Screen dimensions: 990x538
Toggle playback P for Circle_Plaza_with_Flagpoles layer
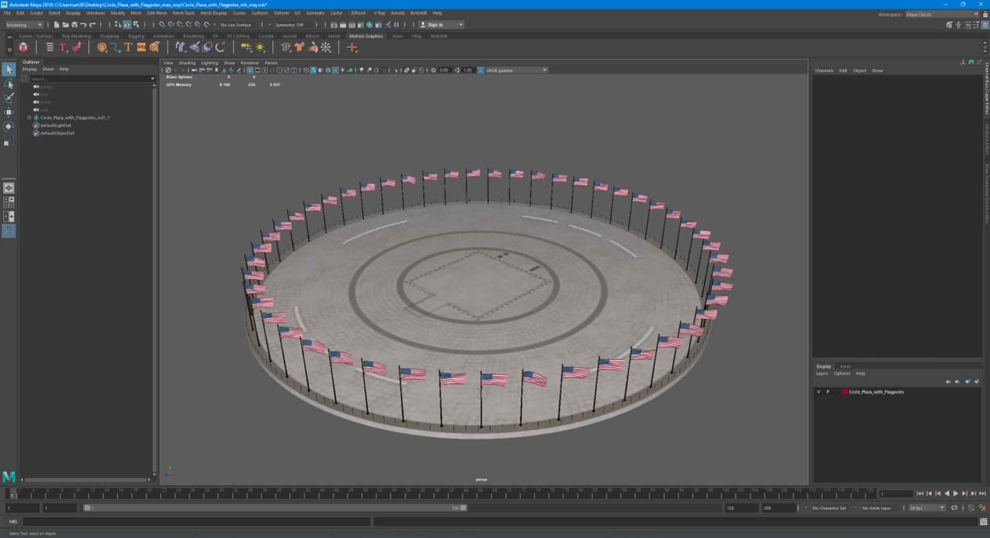pos(828,392)
